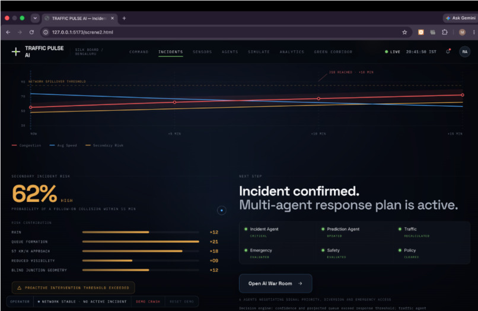Click the SILK BOARD / BENGALURU location label

point(89,52)
